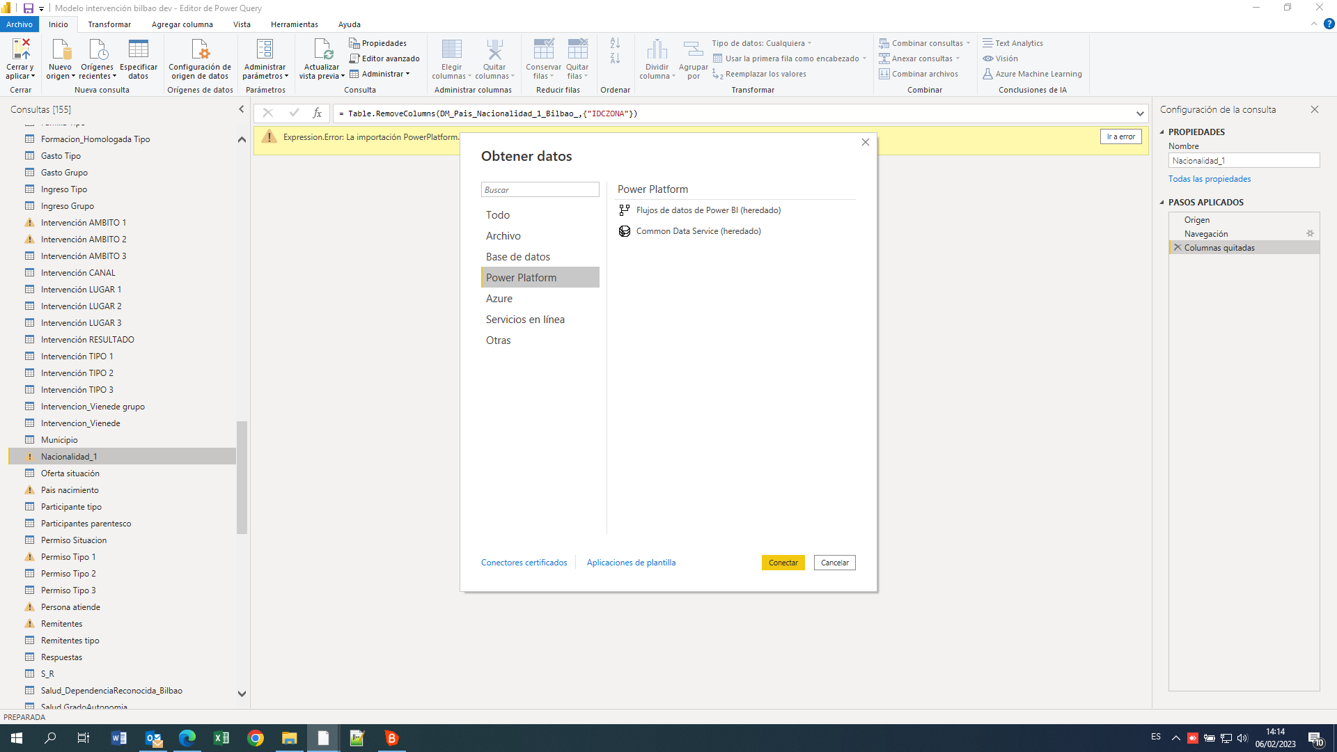Image resolution: width=1337 pixels, height=752 pixels.
Task: Delete the Columnas quitadas step
Action: pos(1178,248)
